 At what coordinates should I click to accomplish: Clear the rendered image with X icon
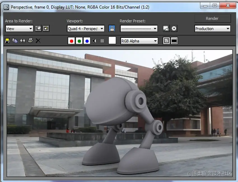click(x=38, y=41)
